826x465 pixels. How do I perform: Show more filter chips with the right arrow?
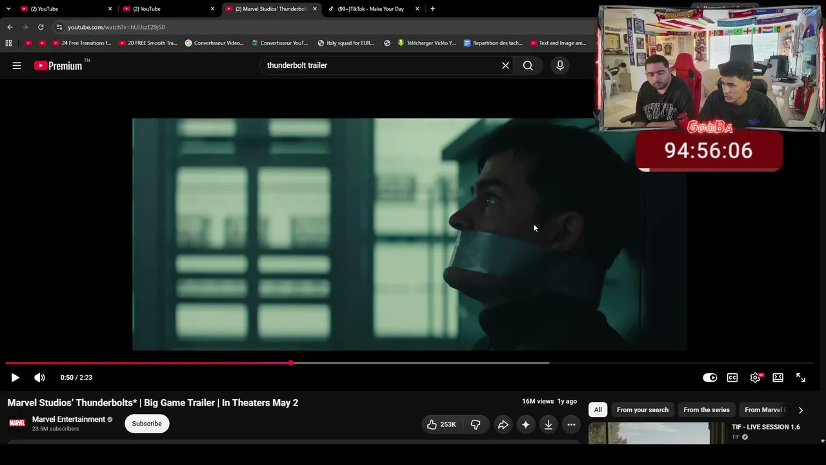tap(801, 410)
